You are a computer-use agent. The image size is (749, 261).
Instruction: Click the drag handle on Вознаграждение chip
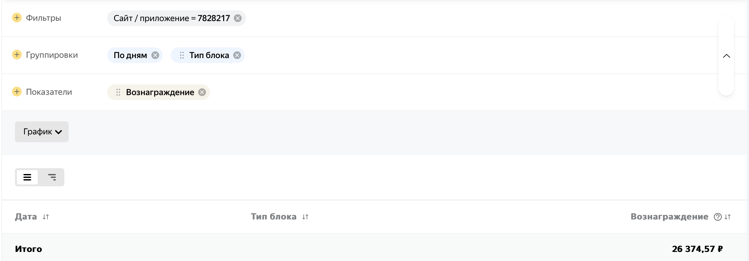(x=118, y=92)
